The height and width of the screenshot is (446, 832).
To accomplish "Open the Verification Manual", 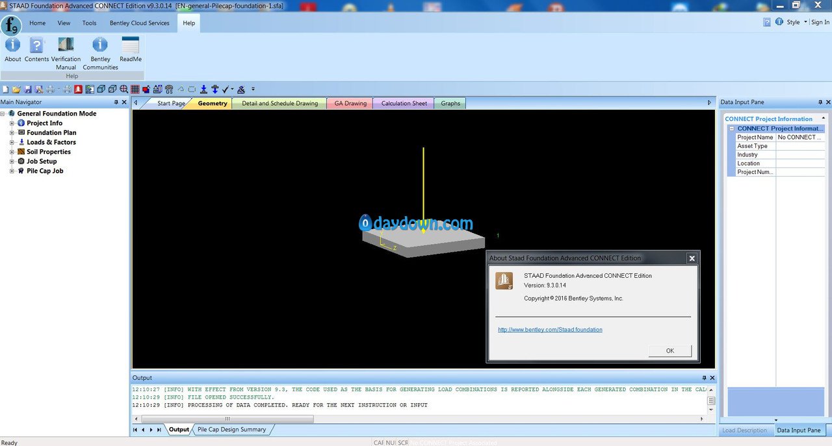I will 66,53.
